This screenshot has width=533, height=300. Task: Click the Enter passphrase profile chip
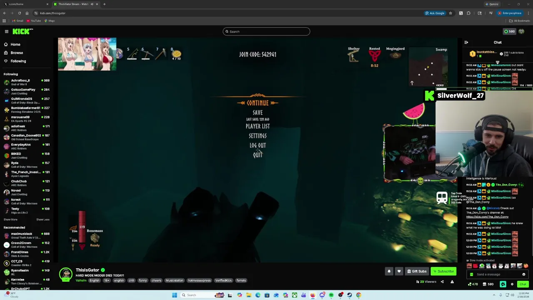coord(510,13)
